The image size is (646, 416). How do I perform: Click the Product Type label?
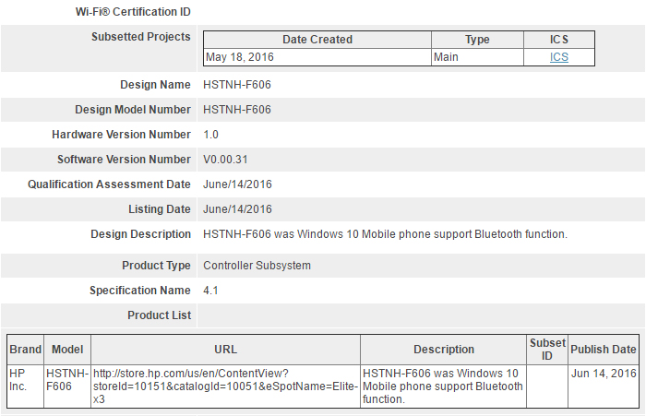coord(156,266)
